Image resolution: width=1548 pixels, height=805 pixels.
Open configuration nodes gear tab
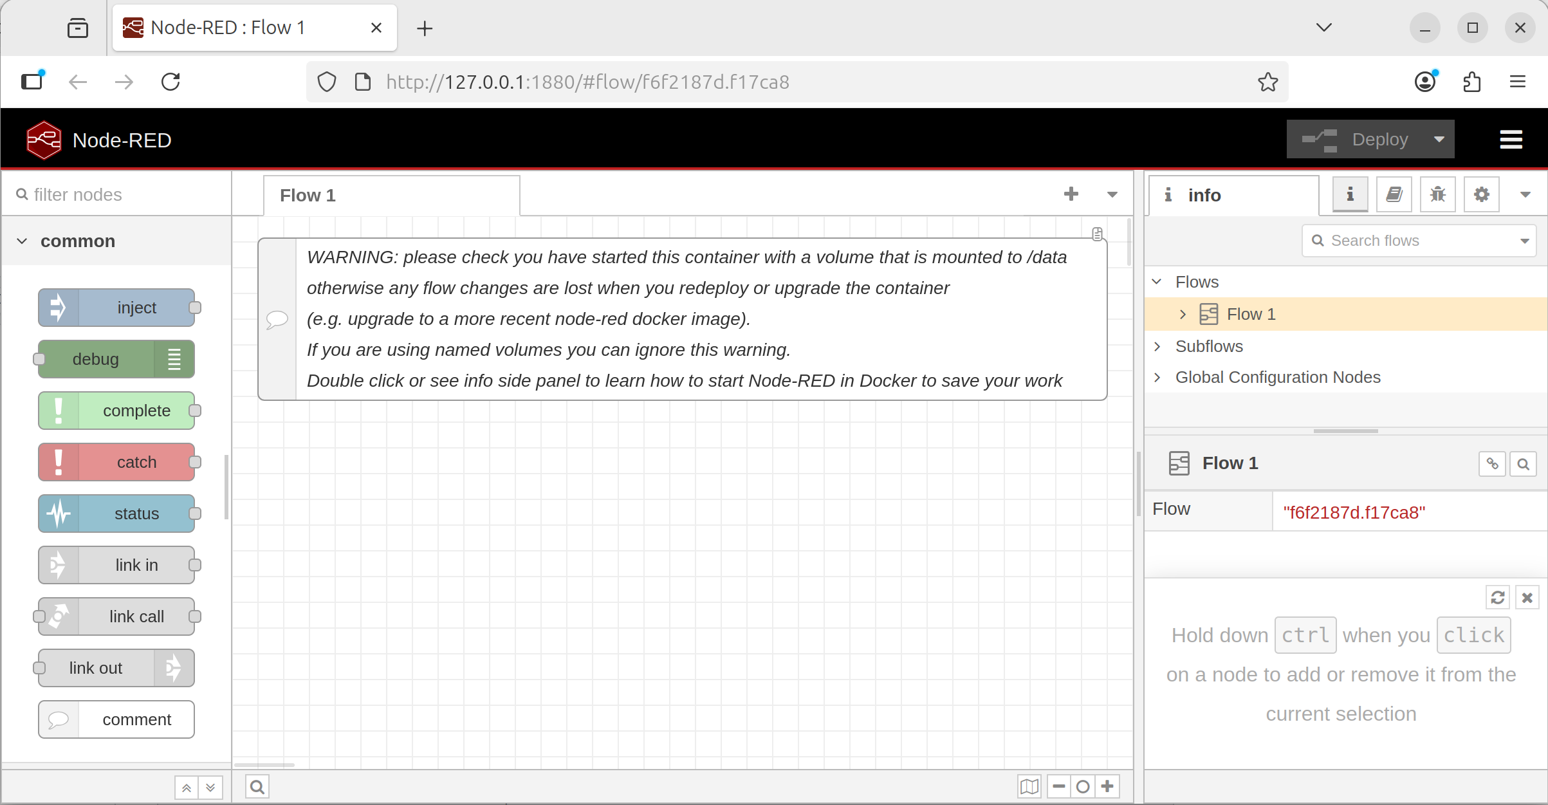coord(1481,194)
